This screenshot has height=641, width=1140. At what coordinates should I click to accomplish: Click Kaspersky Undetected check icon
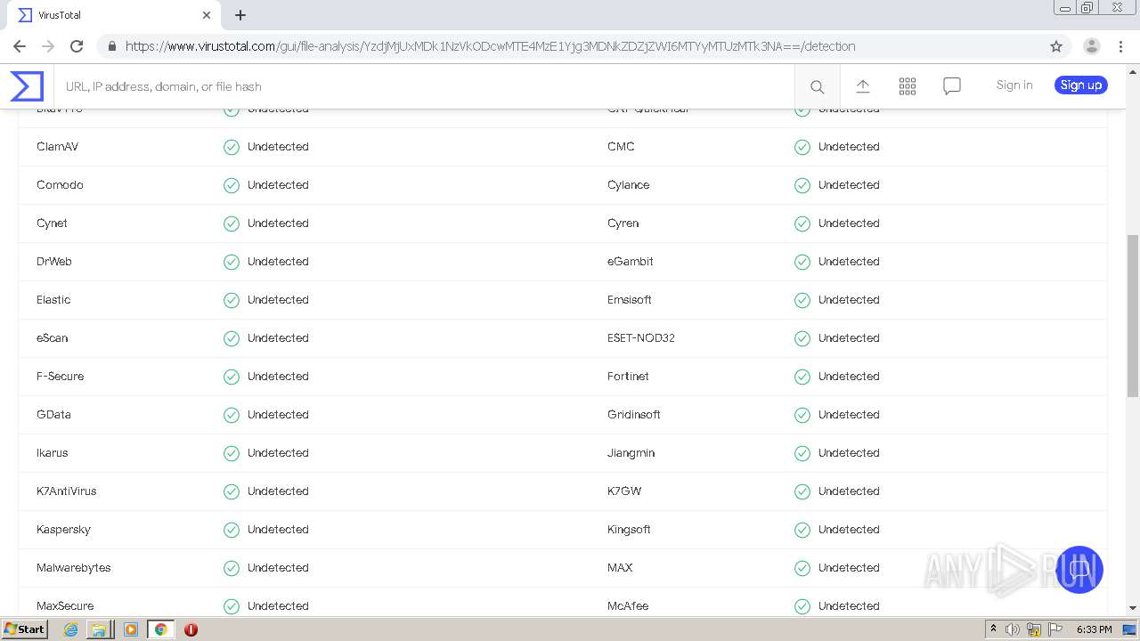232,530
